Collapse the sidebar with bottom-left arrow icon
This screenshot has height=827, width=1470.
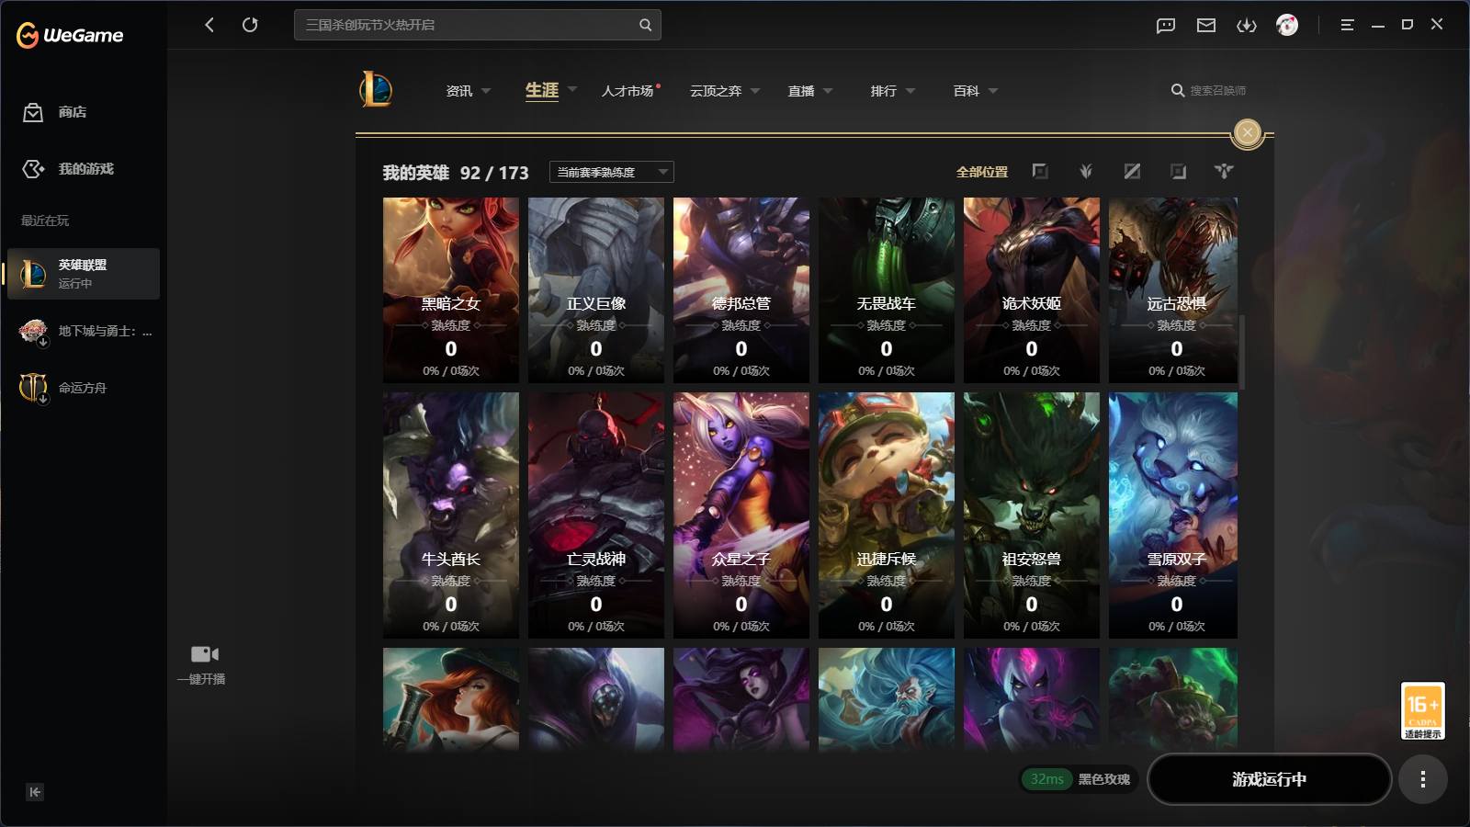[35, 792]
